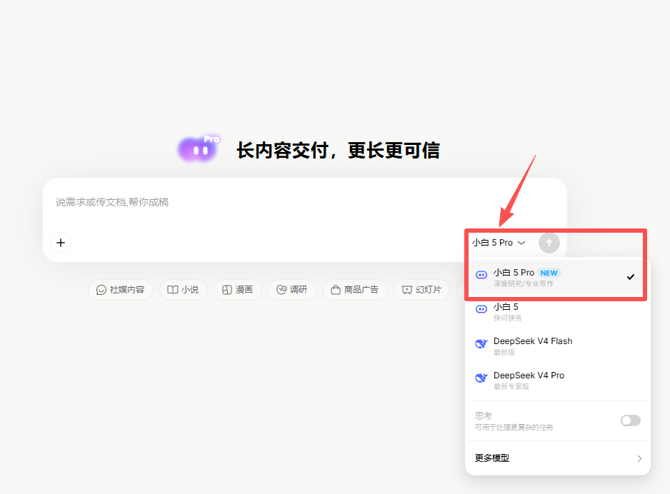
Task: Click the research icon in 调研
Action: 281,290
